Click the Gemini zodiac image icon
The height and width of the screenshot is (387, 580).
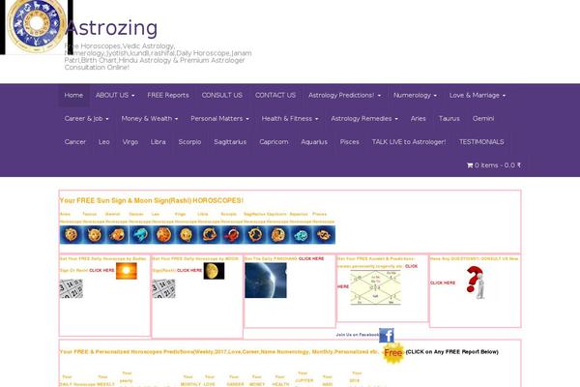pos(117,234)
